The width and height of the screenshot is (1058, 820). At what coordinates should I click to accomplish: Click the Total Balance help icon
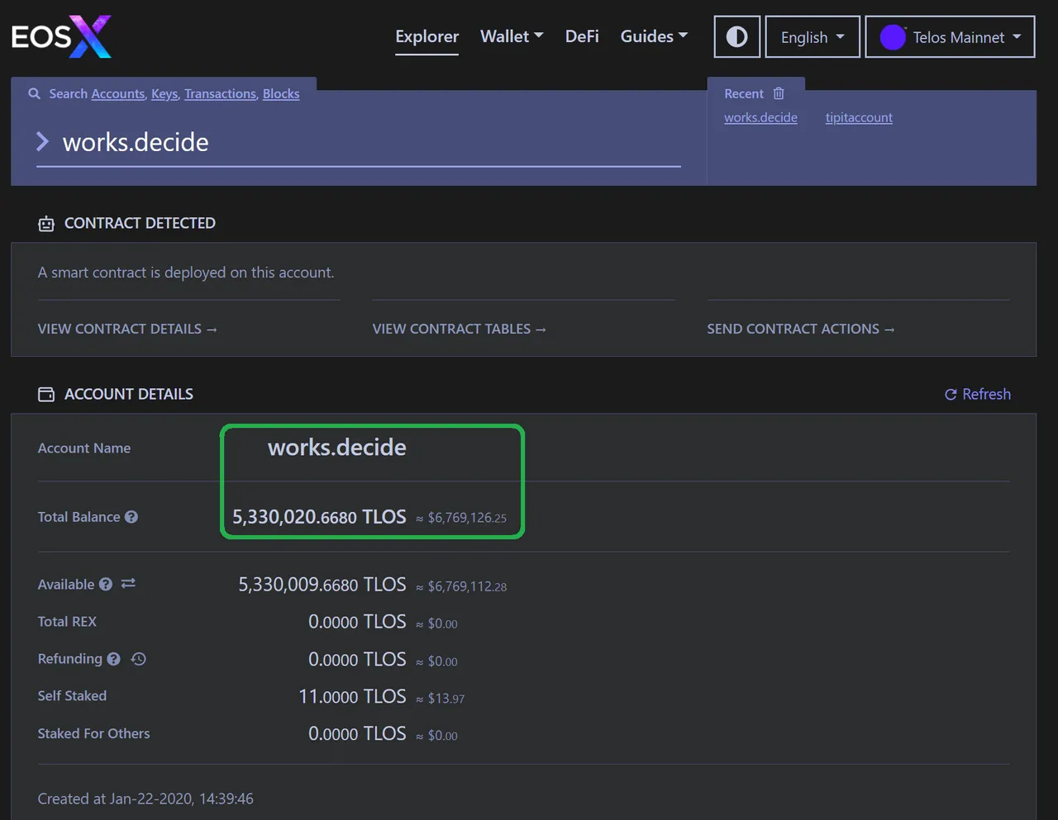pos(131,517)
